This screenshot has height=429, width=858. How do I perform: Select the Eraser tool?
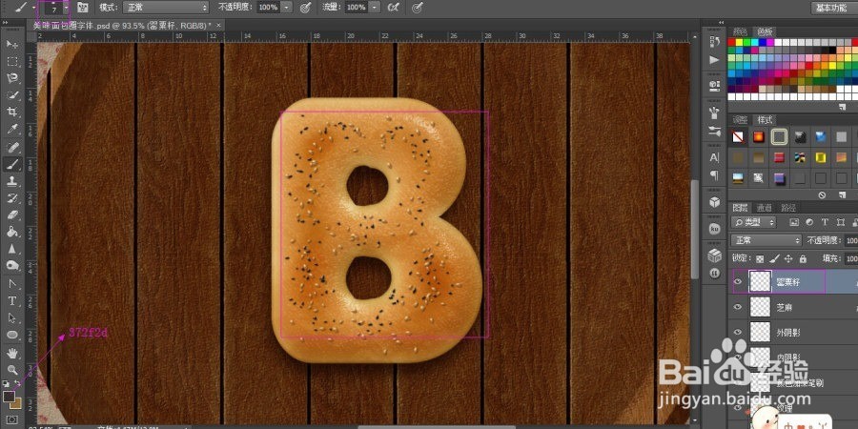coord(12,215)
